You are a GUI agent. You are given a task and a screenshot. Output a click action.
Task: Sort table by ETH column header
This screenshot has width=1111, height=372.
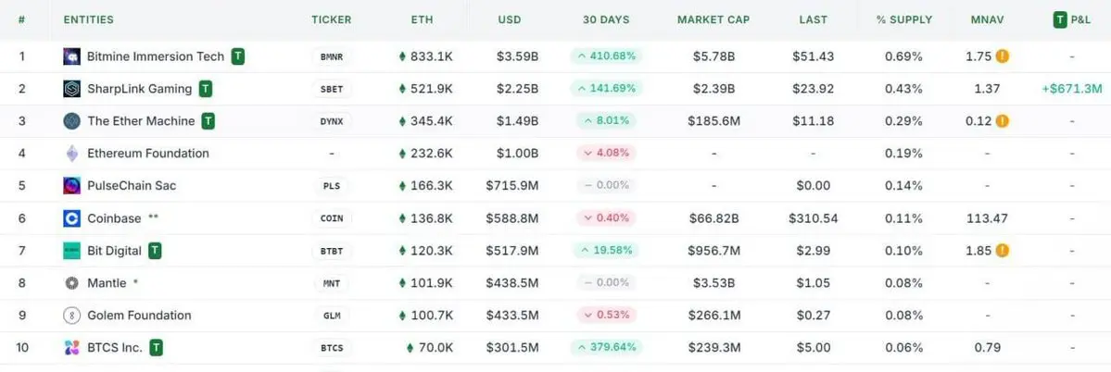click(423, 19)
